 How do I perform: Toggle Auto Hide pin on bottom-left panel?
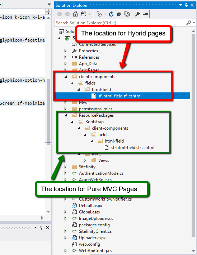[x=41, y=227]
